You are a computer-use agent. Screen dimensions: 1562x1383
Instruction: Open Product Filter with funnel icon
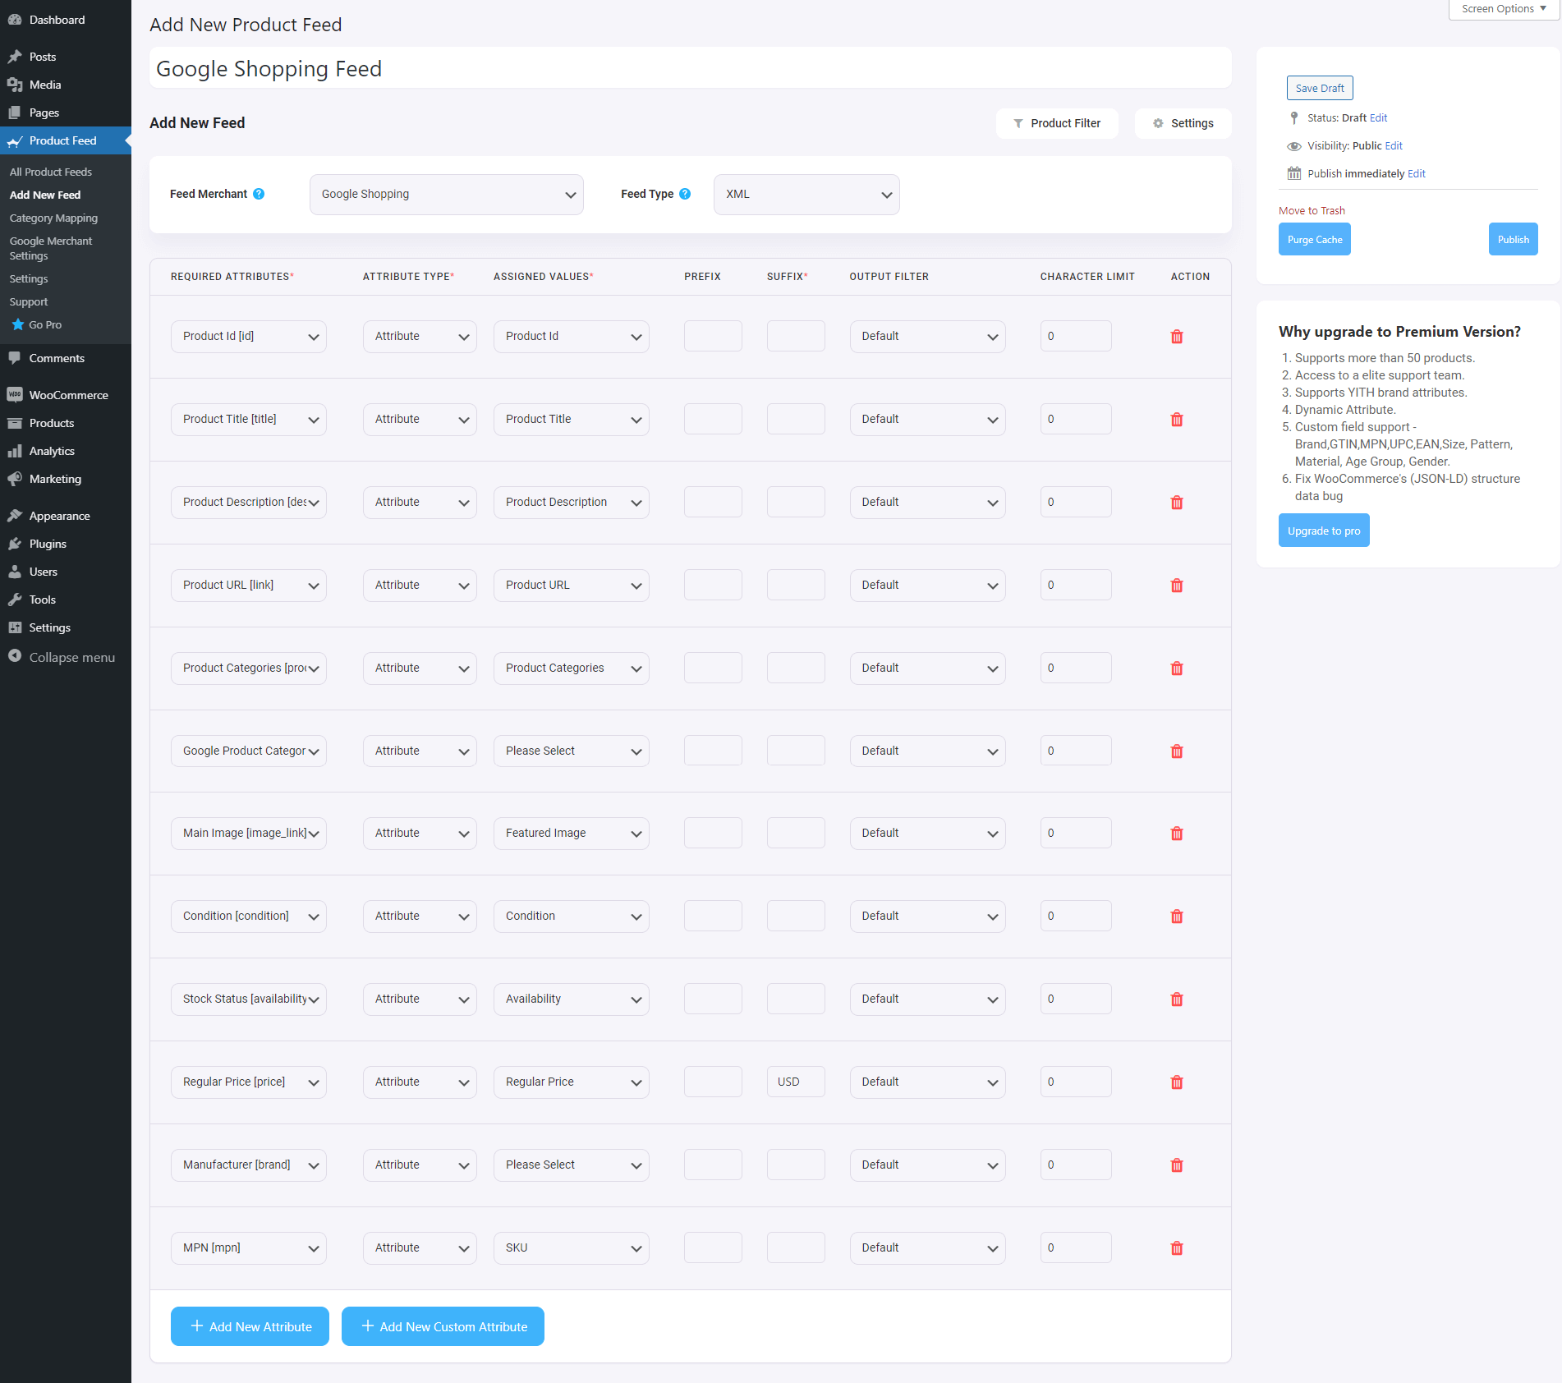point(1056,123)
